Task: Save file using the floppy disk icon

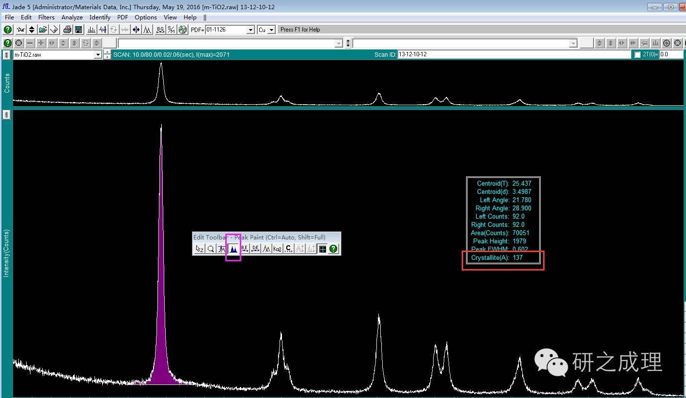Action: point(78,30)
